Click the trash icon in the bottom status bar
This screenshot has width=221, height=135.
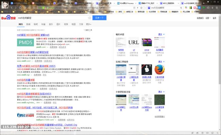[202, 133]
